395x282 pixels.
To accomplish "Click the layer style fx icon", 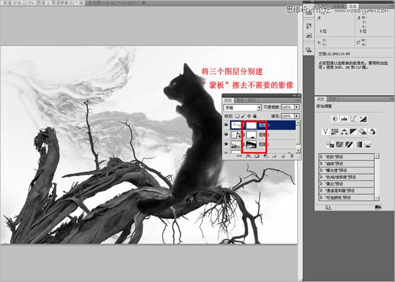I will pos(248,156).
